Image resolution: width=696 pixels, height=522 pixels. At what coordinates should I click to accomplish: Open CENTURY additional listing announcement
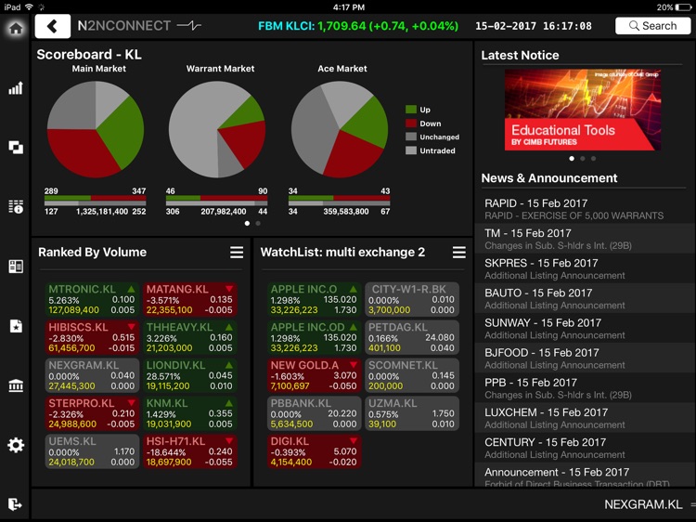(585, 448)
